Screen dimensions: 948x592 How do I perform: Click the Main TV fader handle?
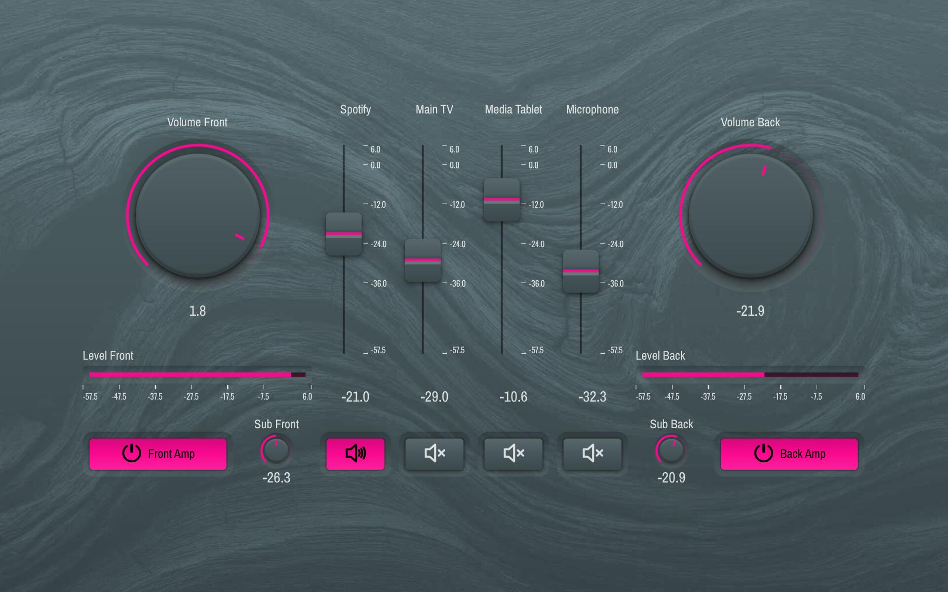(423, 260)
